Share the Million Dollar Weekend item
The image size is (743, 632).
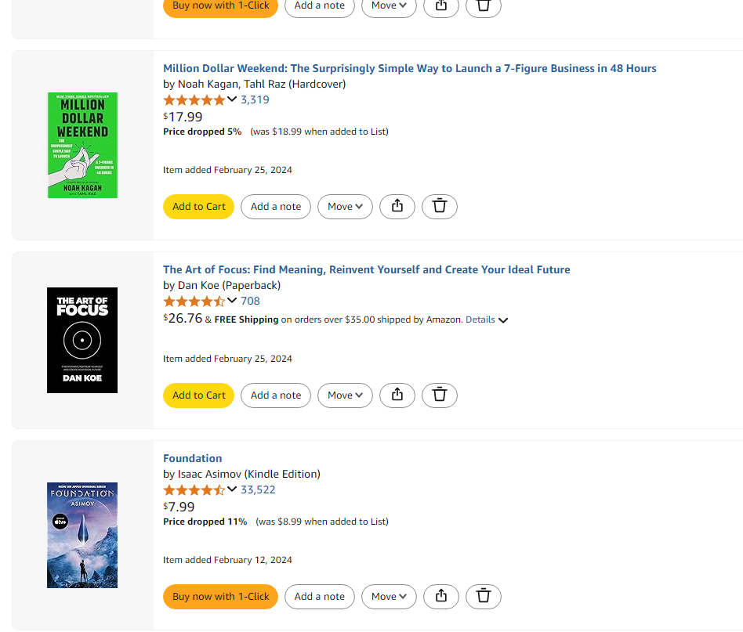[397, 207]
